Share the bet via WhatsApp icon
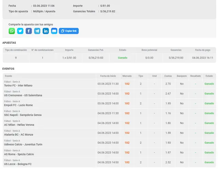The height and width of the screenshot is (169, 218). pyautogui.click(x=12, y=31)
